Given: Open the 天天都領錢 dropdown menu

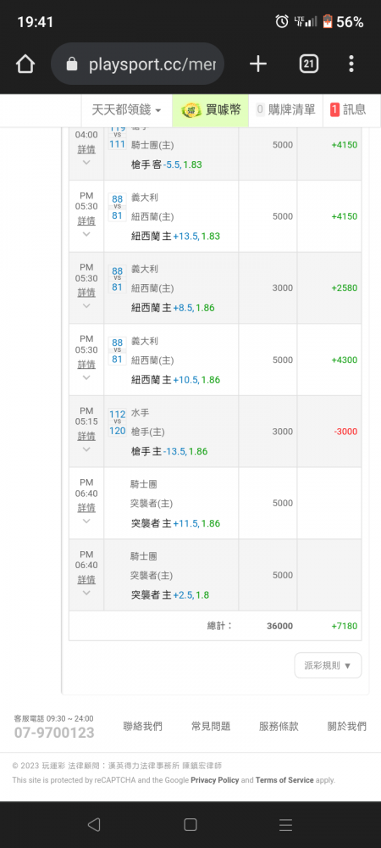Looking at the screenshot, I should [x=126, y=110].
